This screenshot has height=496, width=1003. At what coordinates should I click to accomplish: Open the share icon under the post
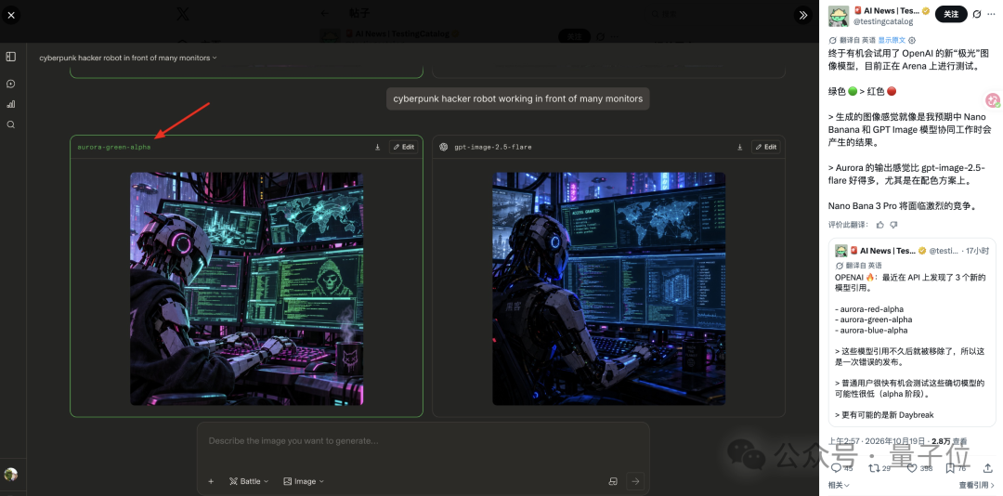987,468
